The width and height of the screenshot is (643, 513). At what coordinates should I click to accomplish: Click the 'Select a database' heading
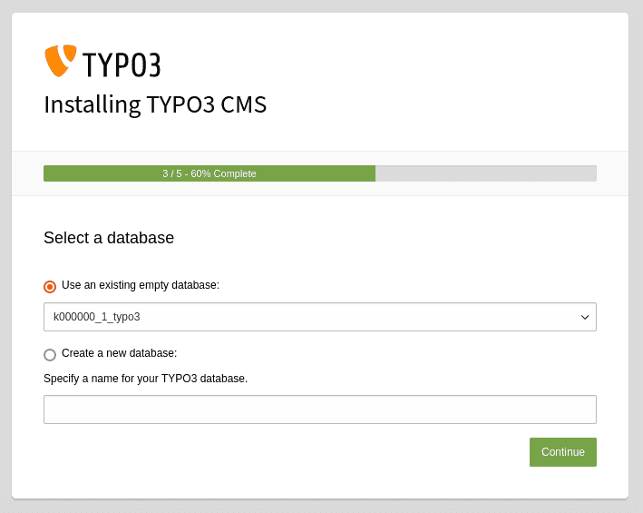point(109,238)
